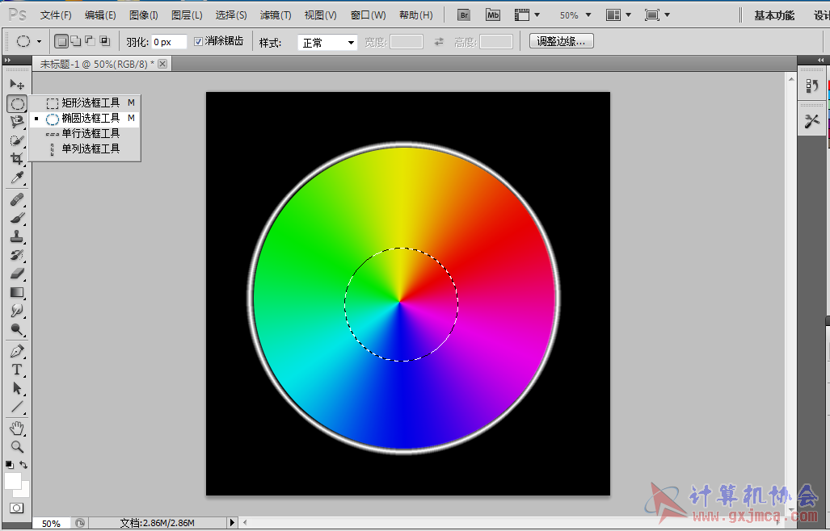Image resolution: width=830 pixels, height=531 pixels.
Task: Click the foreground color swatch
Action: coord(13,481)
